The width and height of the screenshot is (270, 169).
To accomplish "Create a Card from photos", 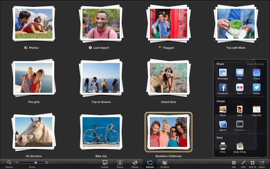I will [240, 109].
